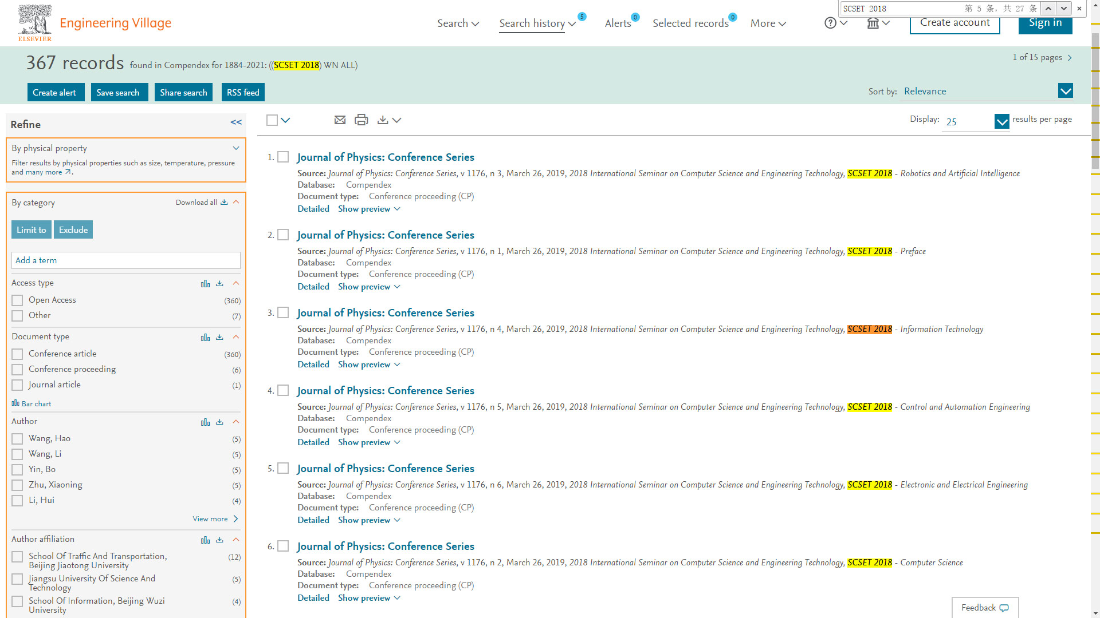The width and height of the screenshot is (1100, 618).
Task: Collapse the Access type facet
Action: point(236,283)
